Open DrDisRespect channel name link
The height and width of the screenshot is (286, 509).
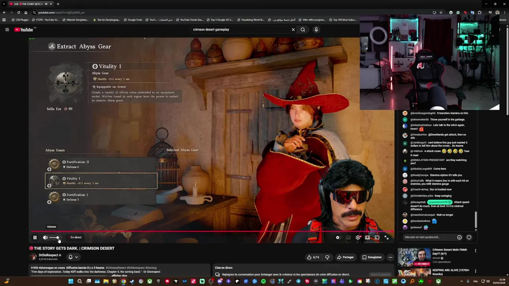(x=49, y=255)
